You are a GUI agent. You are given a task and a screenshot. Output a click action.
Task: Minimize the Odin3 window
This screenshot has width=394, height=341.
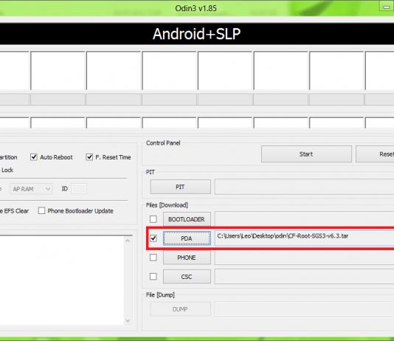(x=387, y=7)
